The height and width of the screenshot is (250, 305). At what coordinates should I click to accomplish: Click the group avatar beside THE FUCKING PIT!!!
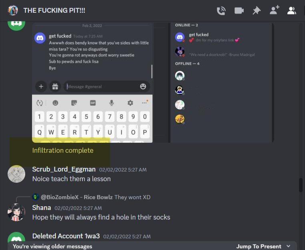pyautogui.click(x=13, y=10)
